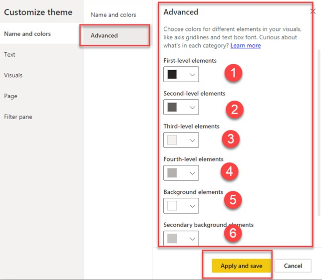Open the Name and colors sidebar section
The image size is (322, 280).
coord(27,34)
